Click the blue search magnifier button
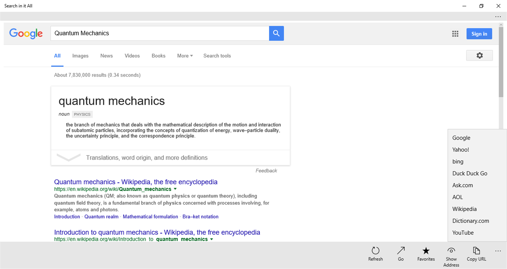The image size is (507, 269). click(x=276, y=33)
